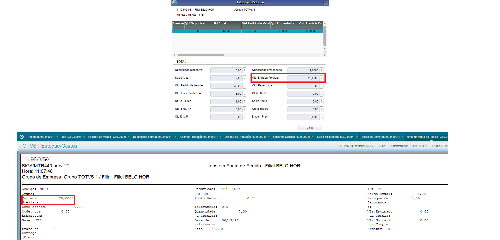Close the Solicit.de Compras tab
The image size is (500, 240).
click(x=402, y=137)
